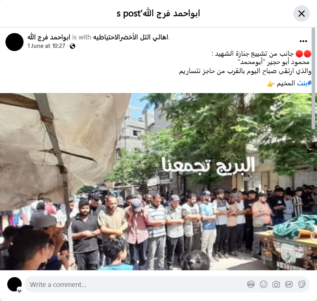Open the hashtag #بنت link
The image size is (317, 301).
[x=304, y=83]
